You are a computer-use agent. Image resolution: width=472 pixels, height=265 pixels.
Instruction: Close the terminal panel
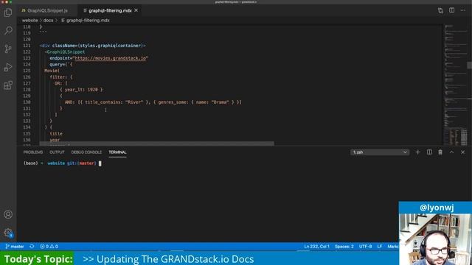tap(463, 152)
